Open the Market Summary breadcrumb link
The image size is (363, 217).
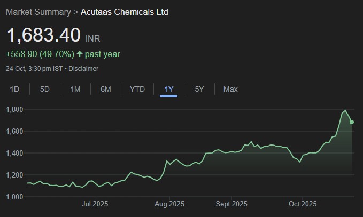(x=38, y=11)
